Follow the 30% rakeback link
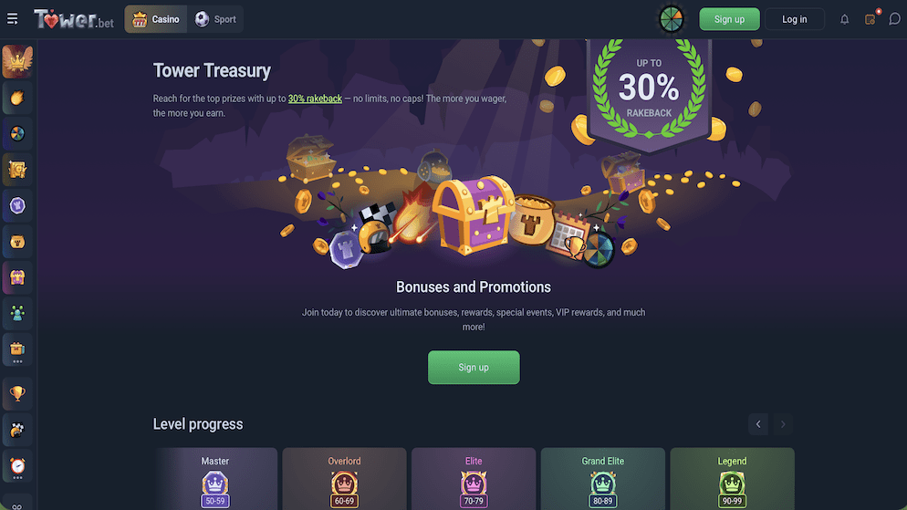 (x=315, y=99)
